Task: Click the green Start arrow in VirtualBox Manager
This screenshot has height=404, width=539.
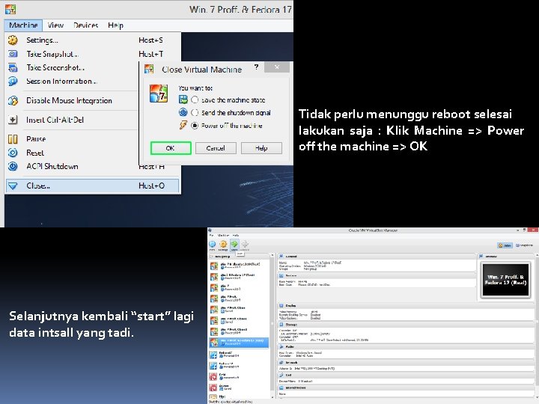Action: click(234, 245)
